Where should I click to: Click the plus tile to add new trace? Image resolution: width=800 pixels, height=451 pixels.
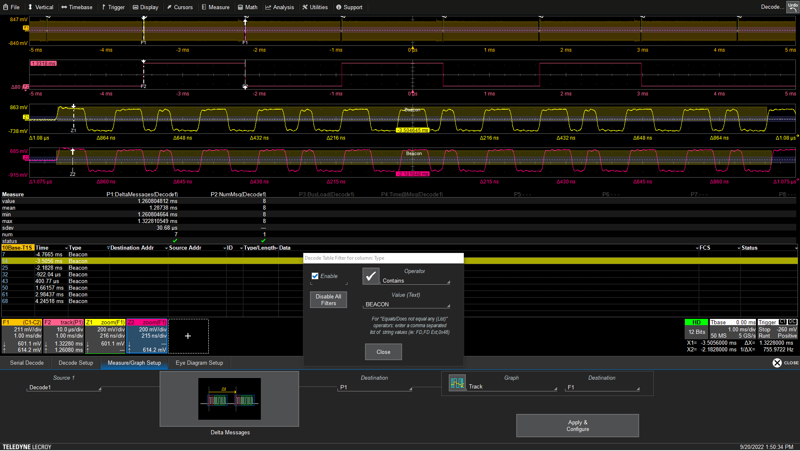(x=188, y=336)
